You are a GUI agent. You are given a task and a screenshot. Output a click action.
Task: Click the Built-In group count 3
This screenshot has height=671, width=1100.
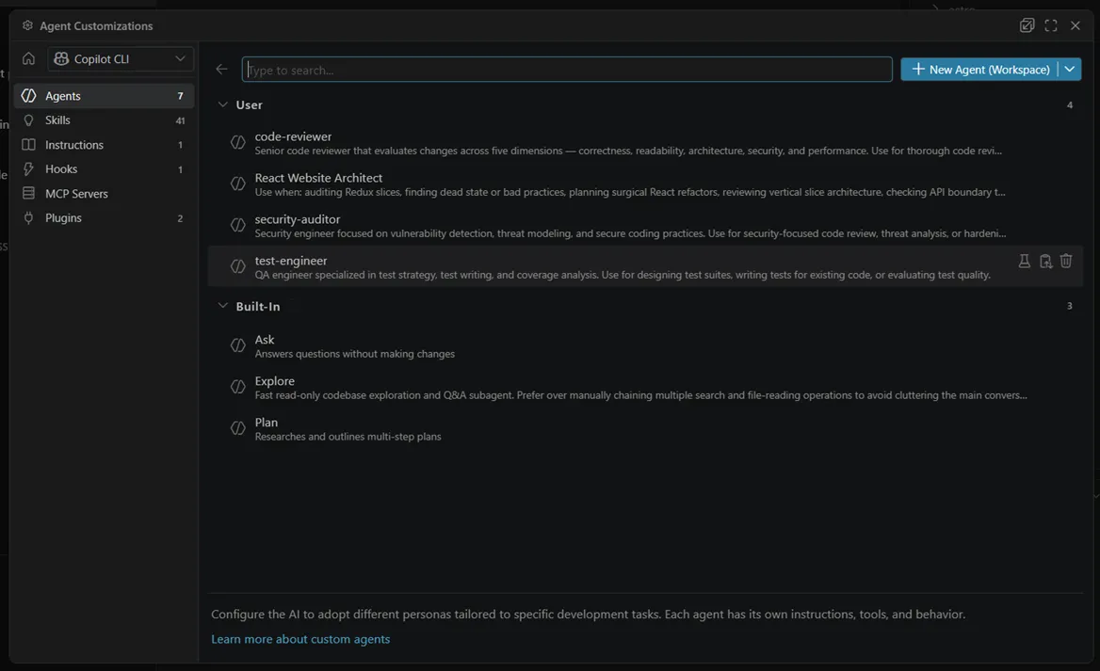click(x=1069, y=306)
